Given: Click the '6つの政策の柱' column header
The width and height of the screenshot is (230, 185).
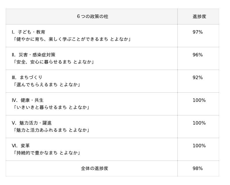Looking at the screenshot, I should [93, 17].
